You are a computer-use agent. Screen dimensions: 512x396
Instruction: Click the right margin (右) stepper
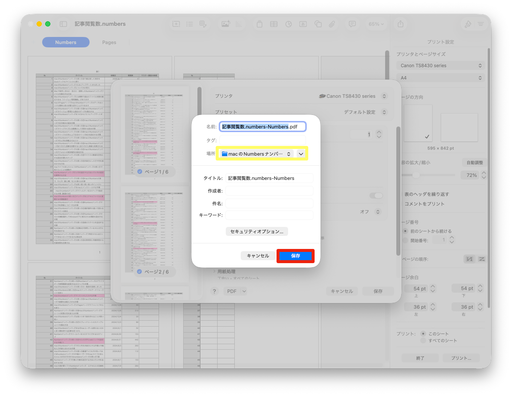pos(480,307)
